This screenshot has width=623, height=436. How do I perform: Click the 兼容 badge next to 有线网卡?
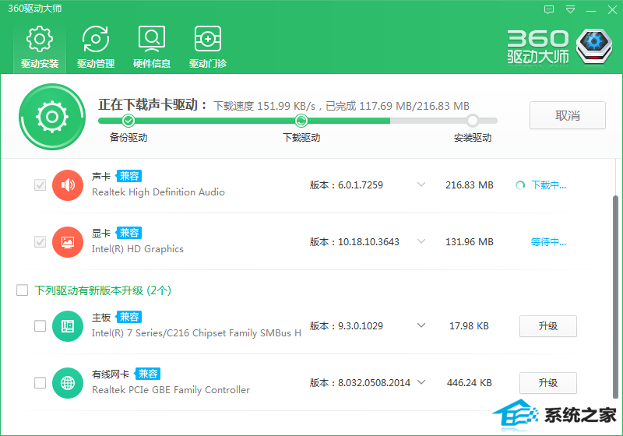click(148, 374)
